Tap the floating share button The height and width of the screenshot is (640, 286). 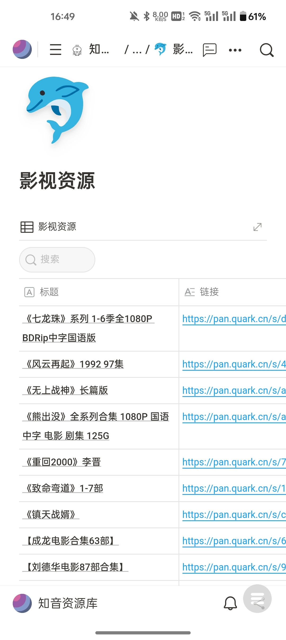(257, 599)
